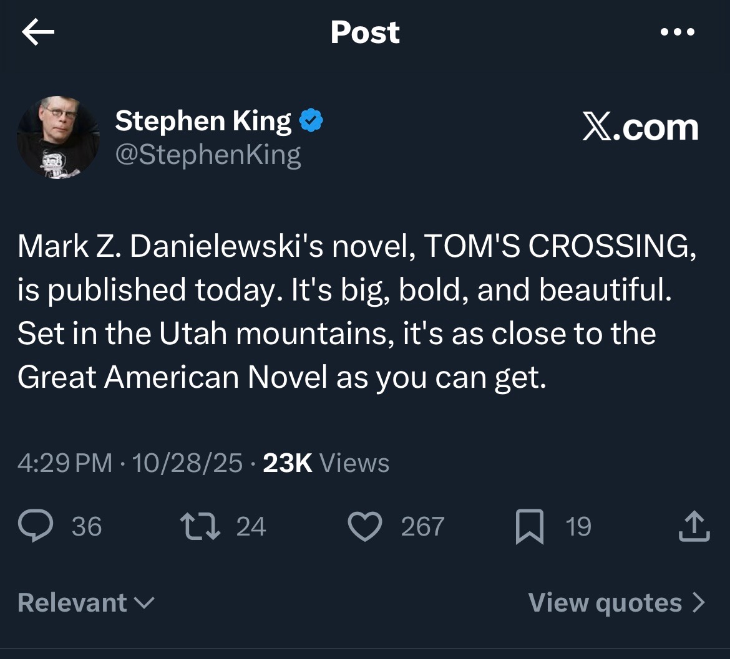Click the 267 likes count
Image resolution: width=730 pixels, height=659 pixels.
point(422,526)
